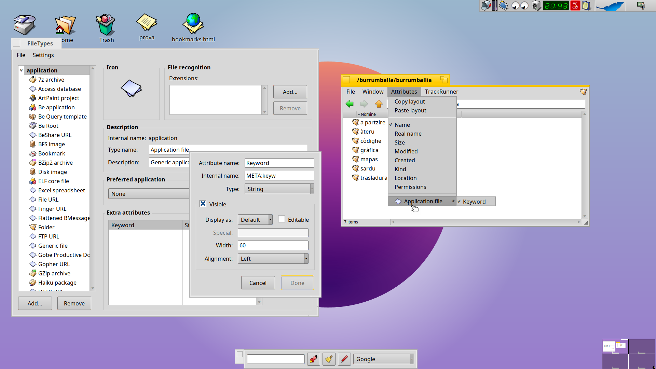Click Cancel in attribute dialog
The image size is (656, 369).
(258, 283)
